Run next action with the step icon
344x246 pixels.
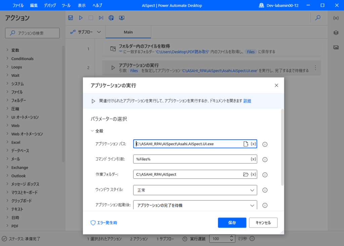point(101,18)
